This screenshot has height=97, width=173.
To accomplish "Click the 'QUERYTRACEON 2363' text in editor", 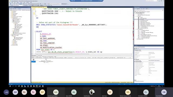I will tap(50, 13).
